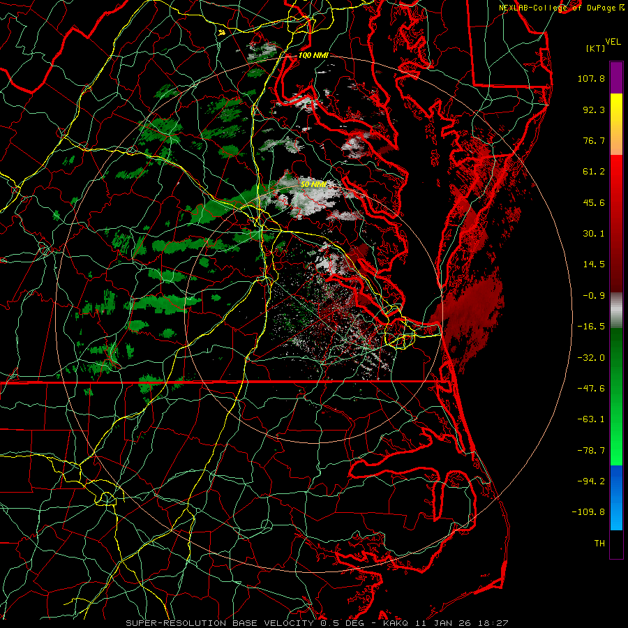Viewport: 628px width, 628px height.
Task: Select the 30.1 scale value
Action: [x=594, y=234]
